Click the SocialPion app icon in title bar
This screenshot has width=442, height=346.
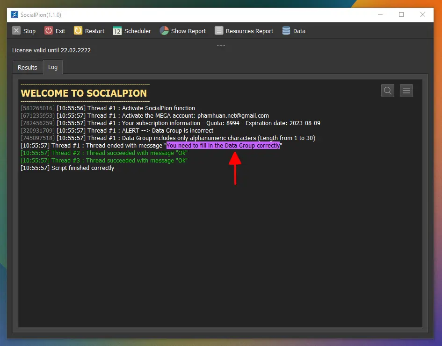point(14,14)
